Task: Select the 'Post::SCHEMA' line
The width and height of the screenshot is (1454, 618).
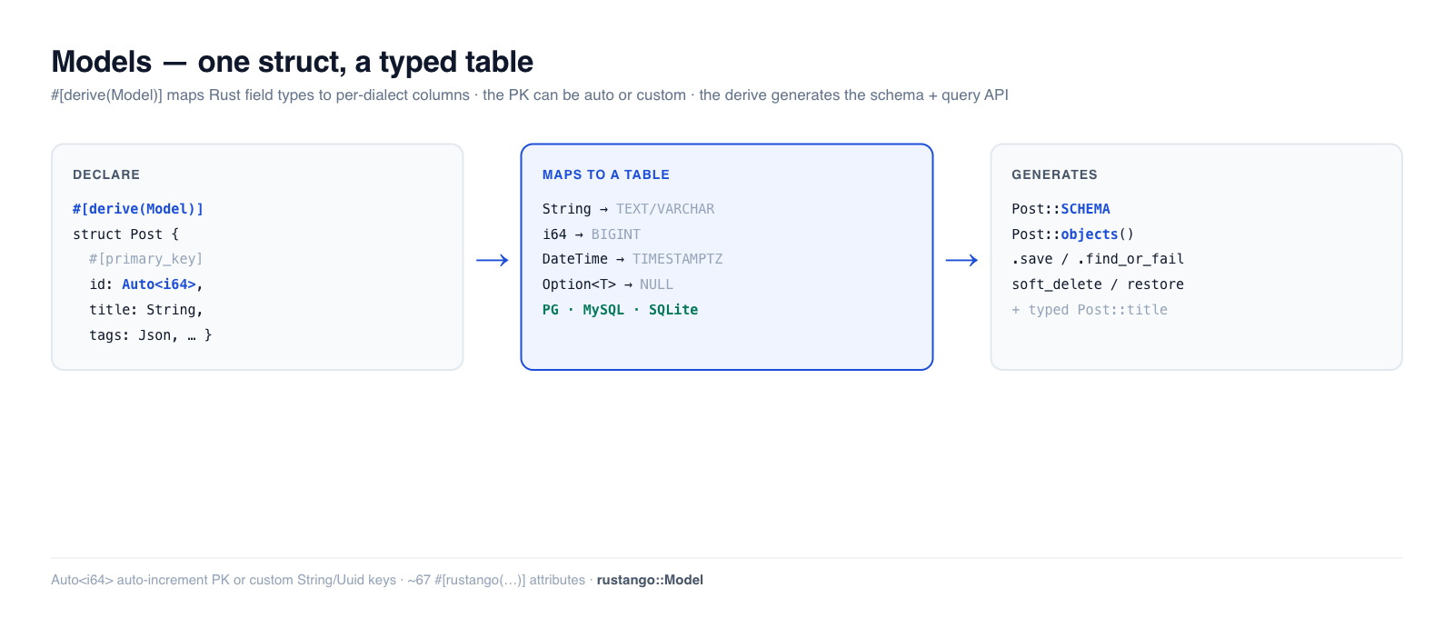Action: 1061,209
